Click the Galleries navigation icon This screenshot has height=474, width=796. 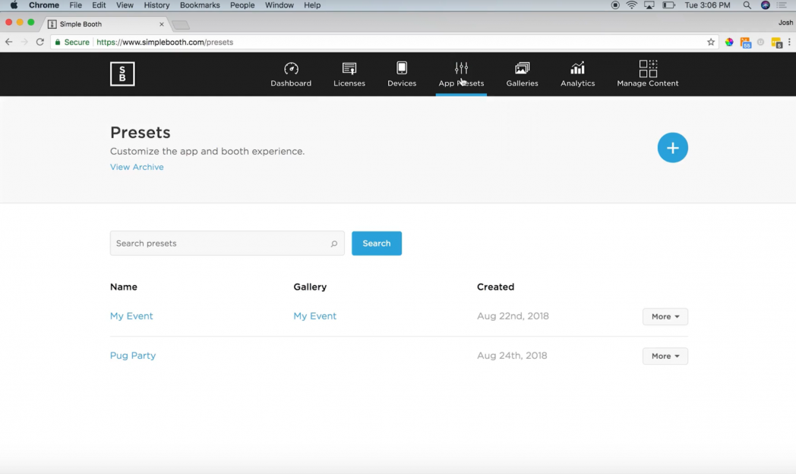point(522,74)
